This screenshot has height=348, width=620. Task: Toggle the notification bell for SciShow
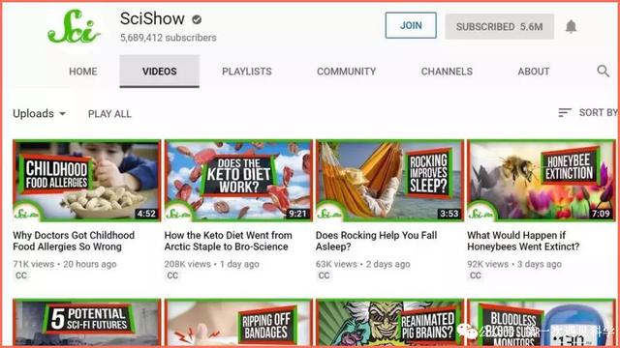coord(571,26)
